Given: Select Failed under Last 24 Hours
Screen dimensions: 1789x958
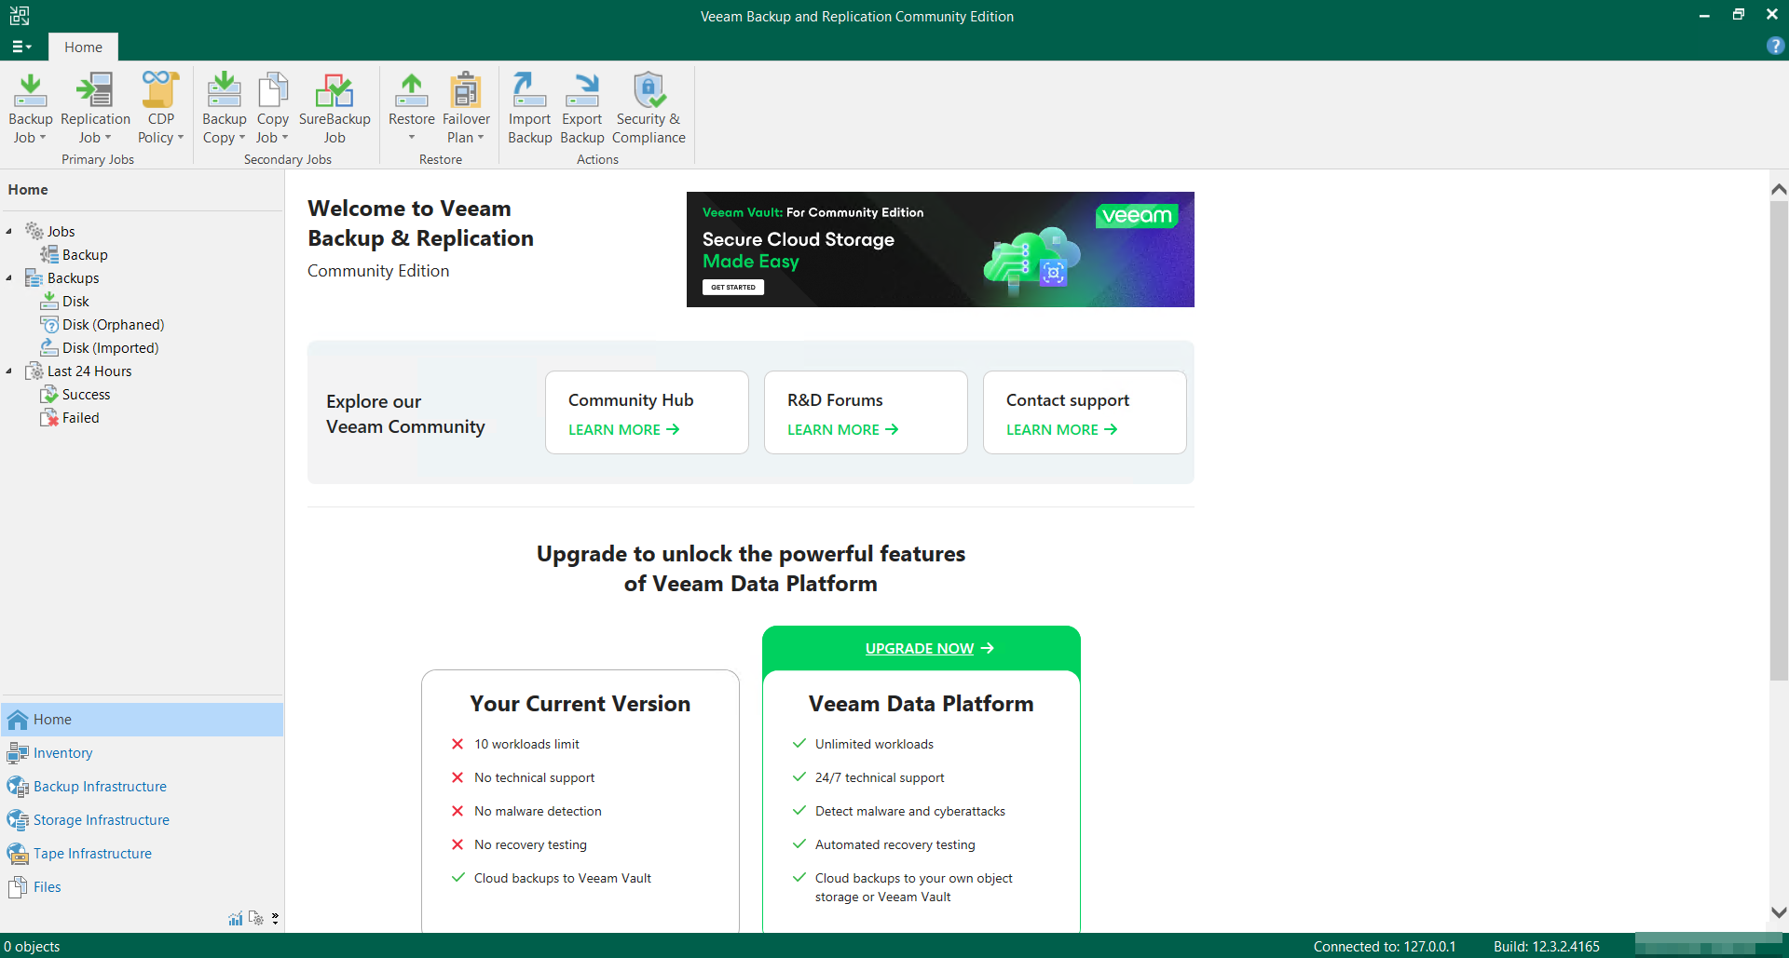Looking at the screenshot, I should (80, 417).
